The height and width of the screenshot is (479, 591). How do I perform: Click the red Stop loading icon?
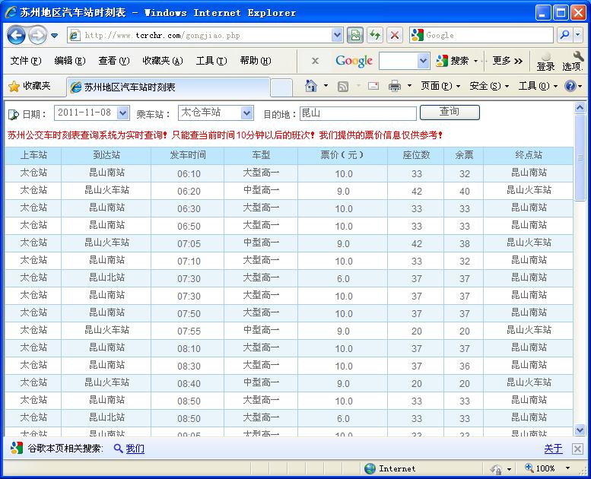(x=394, y=35)
